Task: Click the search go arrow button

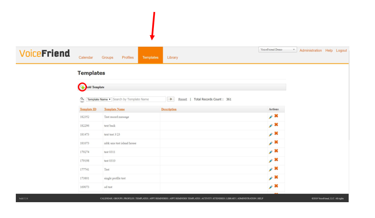Action: [171, 99]
